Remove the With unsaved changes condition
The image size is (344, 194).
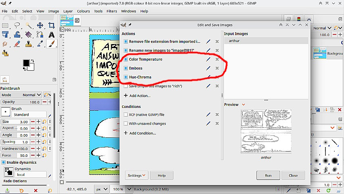[x=217, y=123]
